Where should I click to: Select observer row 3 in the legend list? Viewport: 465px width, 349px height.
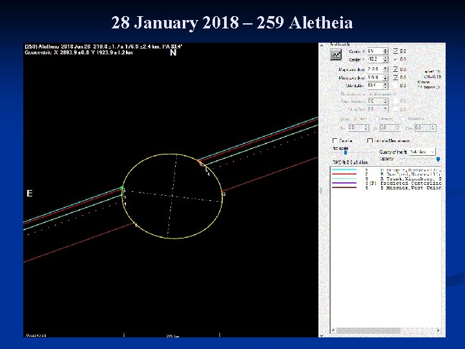386,179
